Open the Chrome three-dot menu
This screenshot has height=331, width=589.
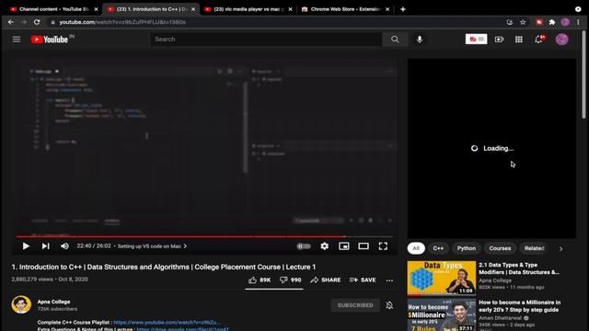(579, 22)
